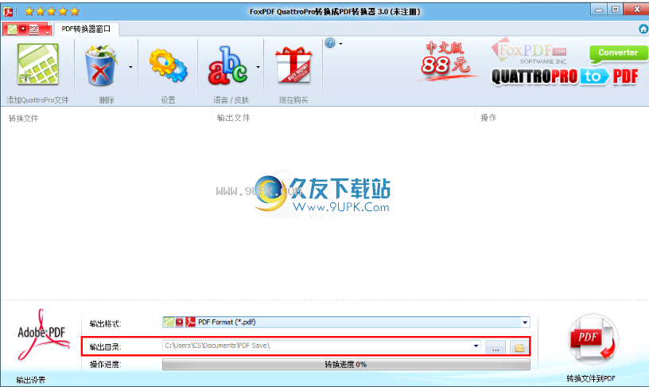Screen dimensions: 649x387
Task: Click the Buy Now gift icon
Action: [x=293, y=65]
